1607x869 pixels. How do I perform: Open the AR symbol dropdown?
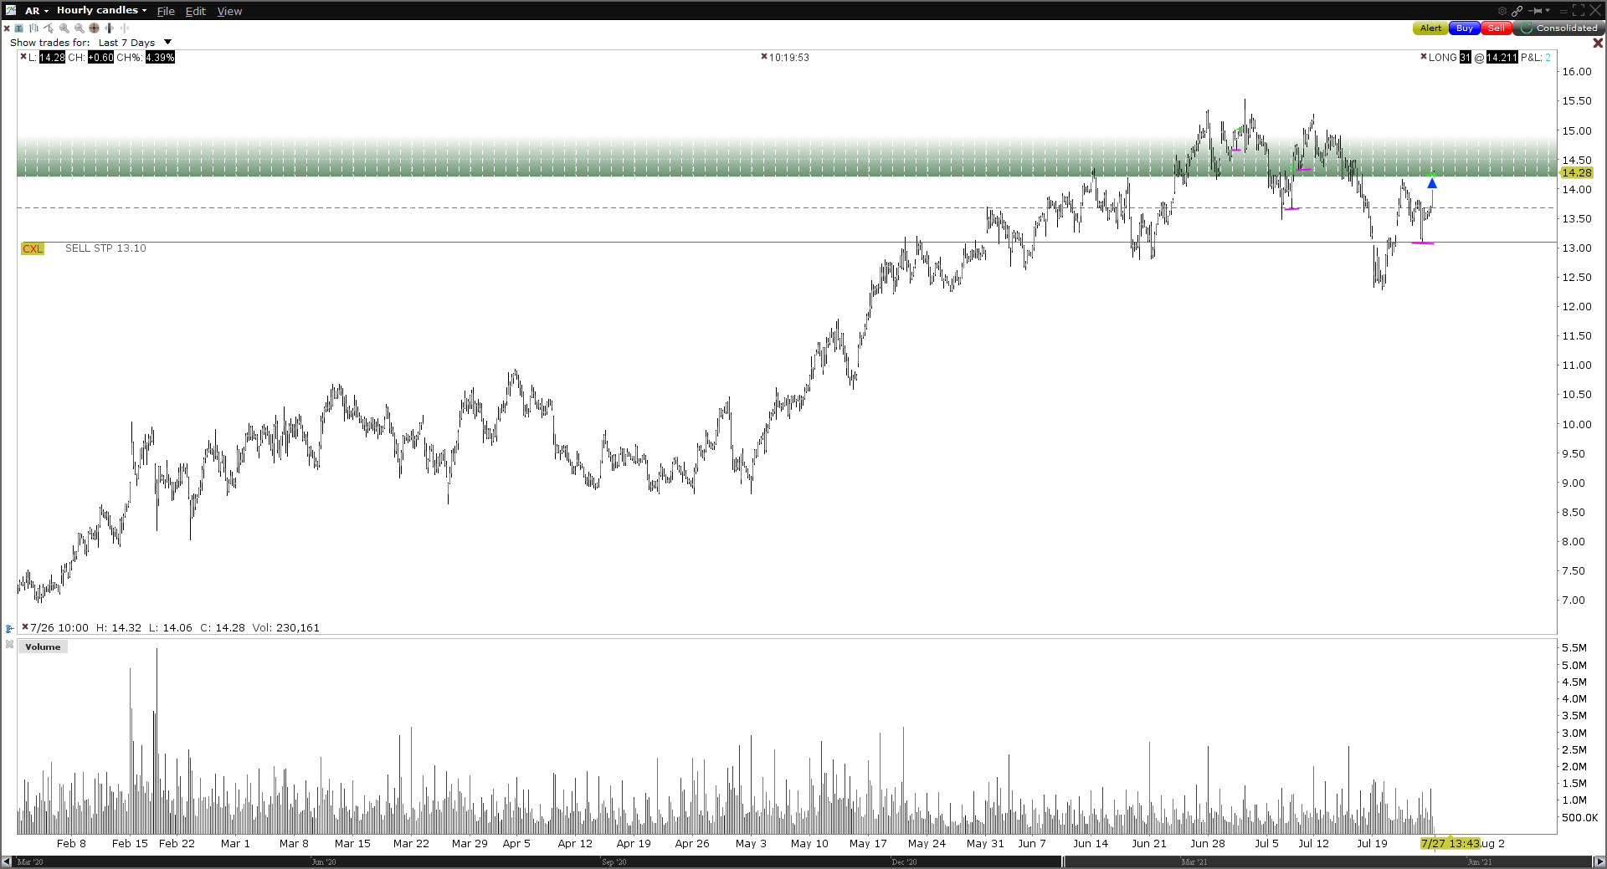(37, 11)
